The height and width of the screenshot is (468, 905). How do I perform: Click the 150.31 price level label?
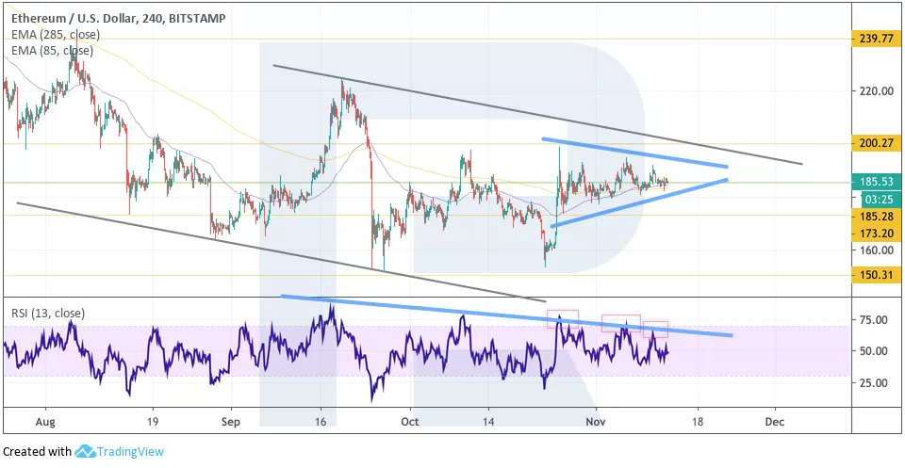877,275
